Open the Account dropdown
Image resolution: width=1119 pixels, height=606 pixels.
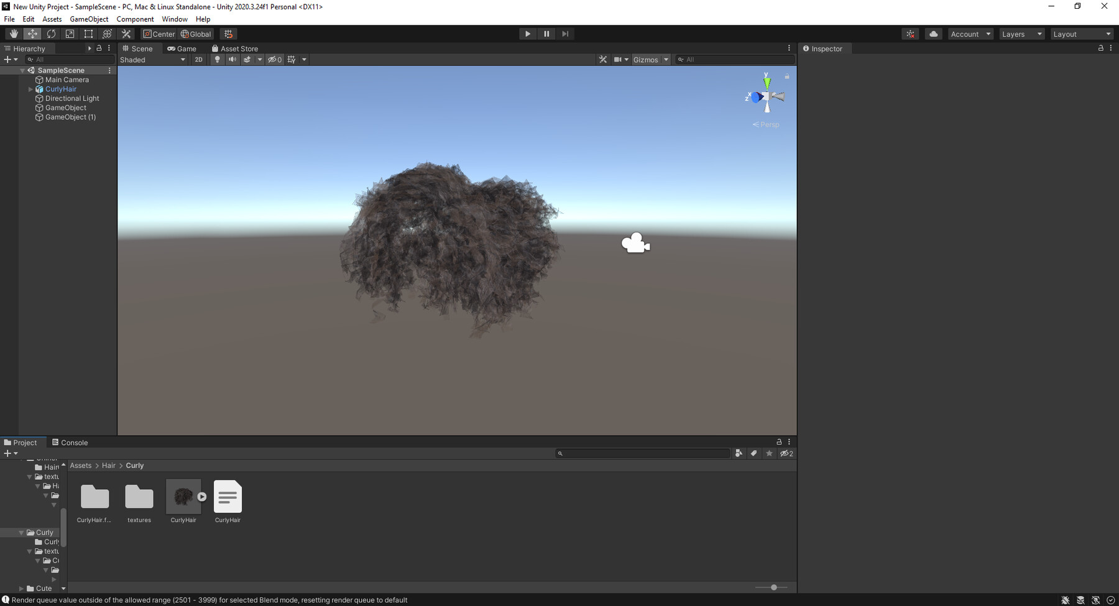pos(970,34)
